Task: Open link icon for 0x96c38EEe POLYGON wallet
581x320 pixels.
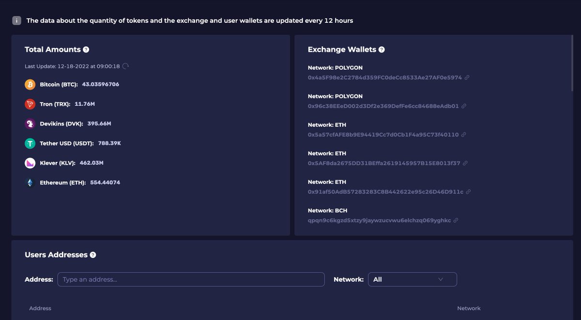Action: click(x=463, y=106)
